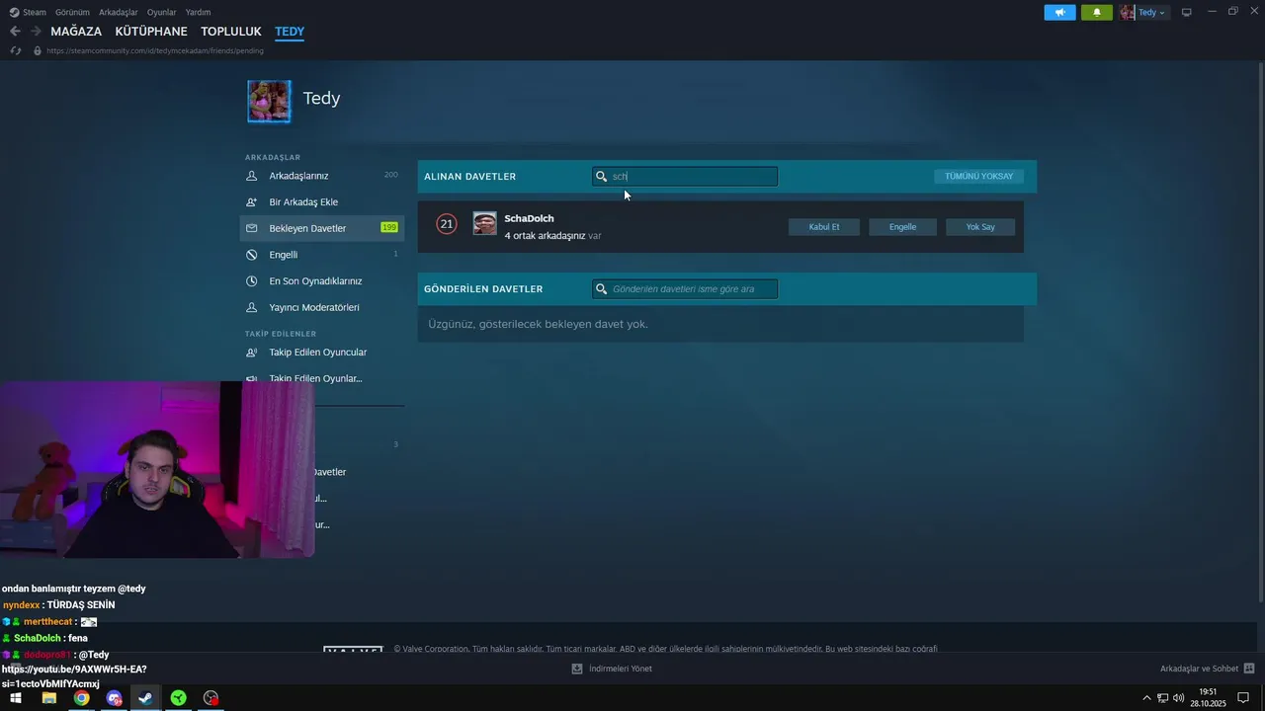Open the Steam menu
Viewport: 1265px width, 711px height.
(35, 13)
